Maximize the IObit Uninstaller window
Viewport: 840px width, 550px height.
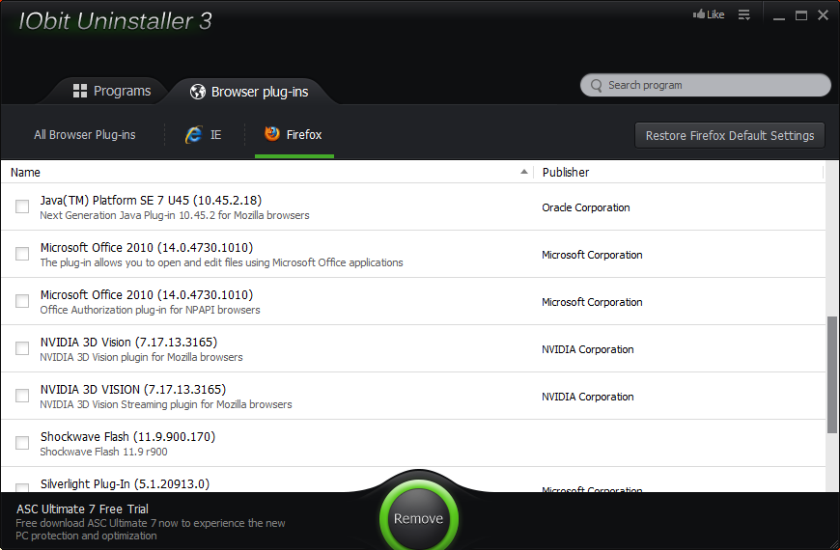point(800,15)
